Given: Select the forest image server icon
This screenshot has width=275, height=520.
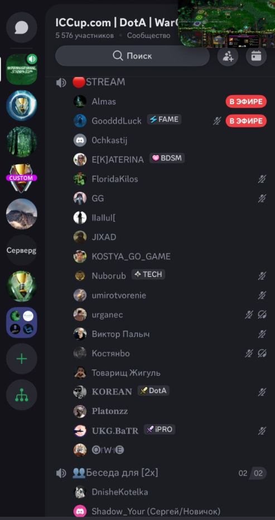Looking at the screenshot, I should click(x=22, y=142).
